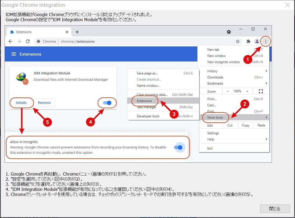Click the Extensions page header title
The width and height of the screenshot is (295, 218).
pyautogui.click(x=30, y=54)
